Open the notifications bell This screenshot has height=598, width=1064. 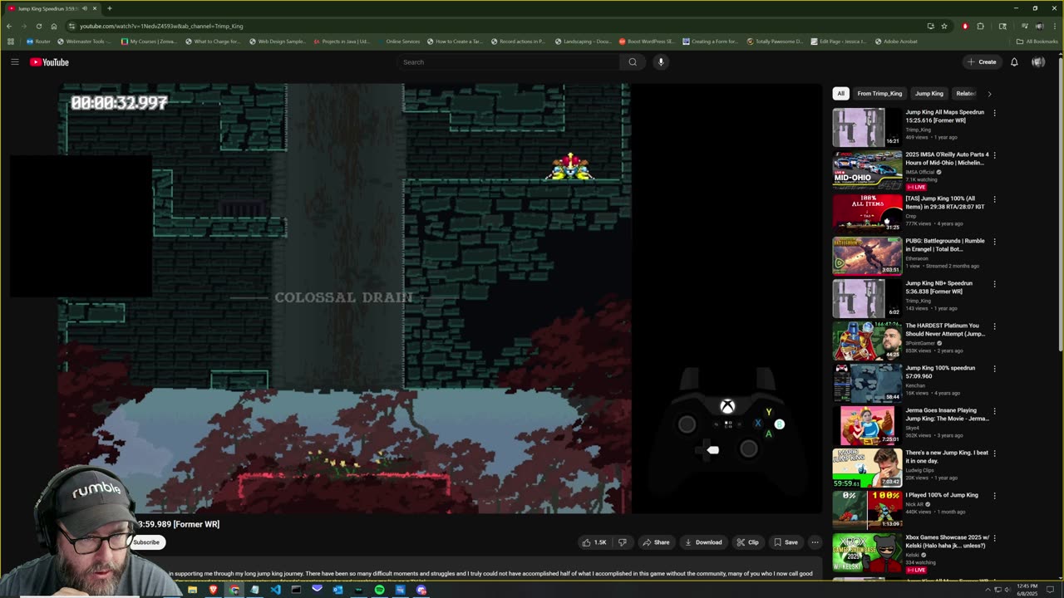1014,62
